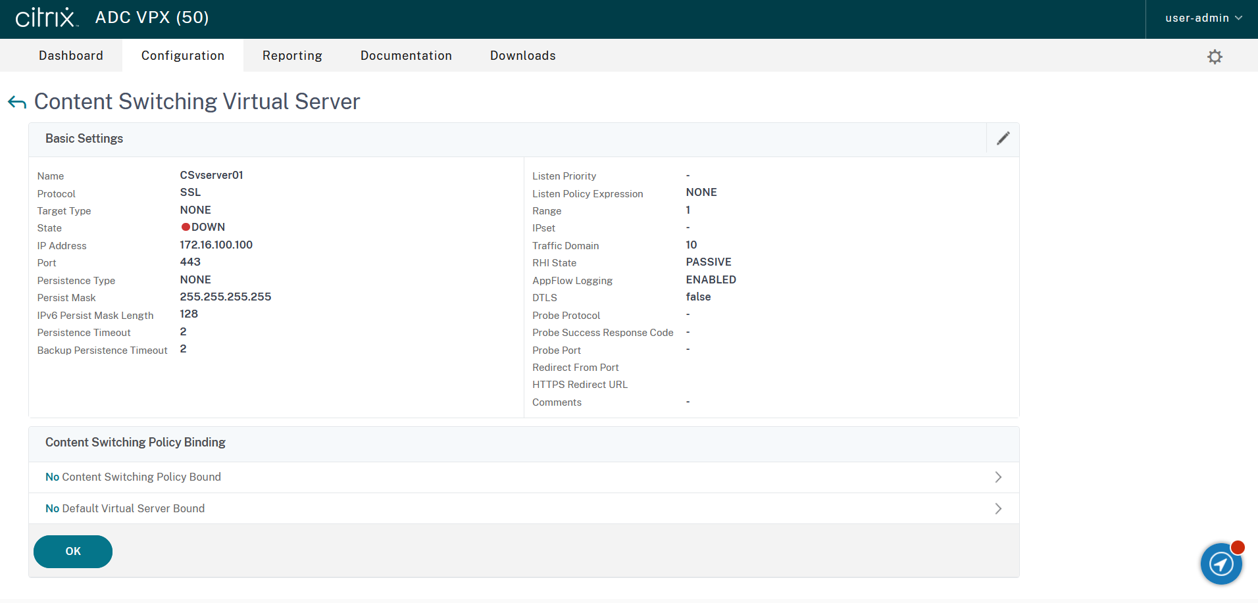Click the IP address value 172.16.100.100
This screenshot has height=603, width=1258.
pyautogui.click(x=216, y=245)
